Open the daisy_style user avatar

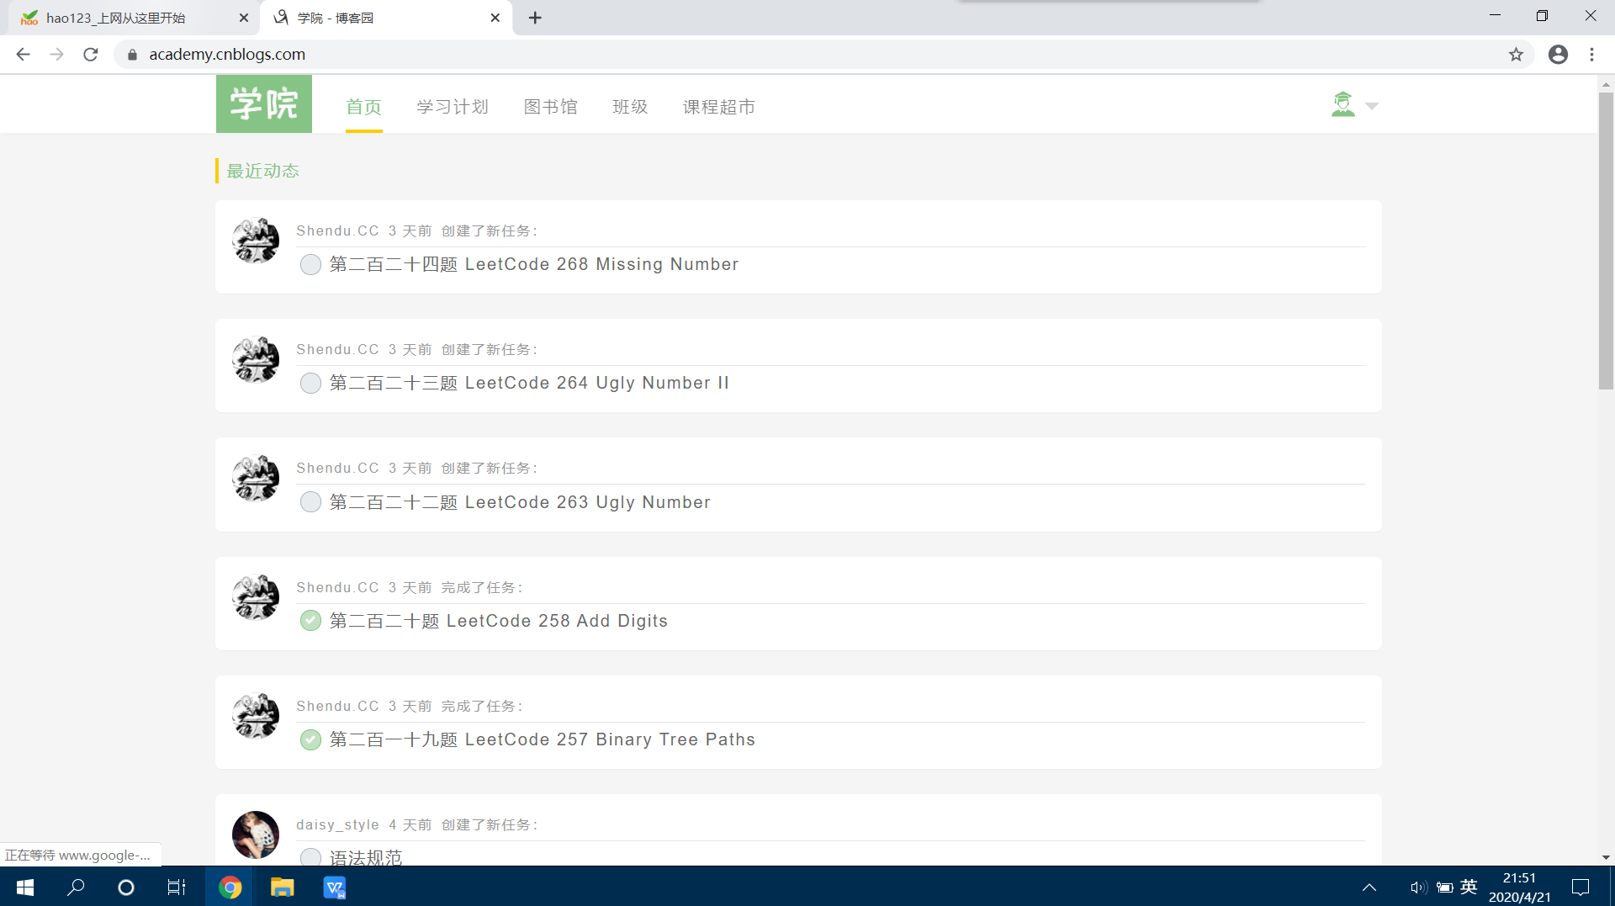click(x=256, y=834)
